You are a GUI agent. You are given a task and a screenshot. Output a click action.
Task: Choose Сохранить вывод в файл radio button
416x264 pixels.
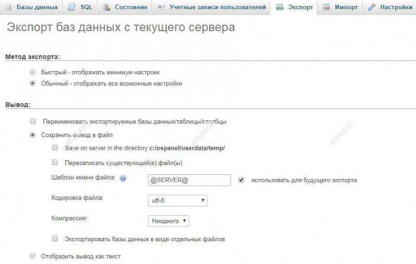tap(32, 135)
